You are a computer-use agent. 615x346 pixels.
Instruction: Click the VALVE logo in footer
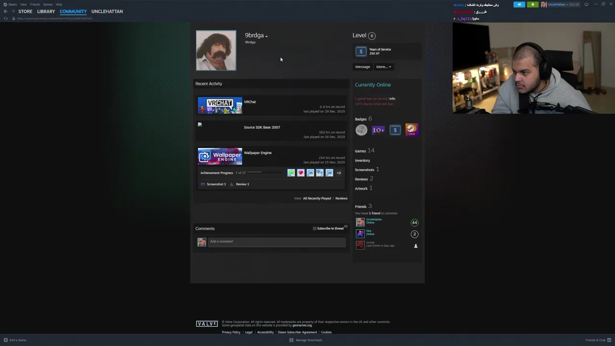click(x=207, y=324)
